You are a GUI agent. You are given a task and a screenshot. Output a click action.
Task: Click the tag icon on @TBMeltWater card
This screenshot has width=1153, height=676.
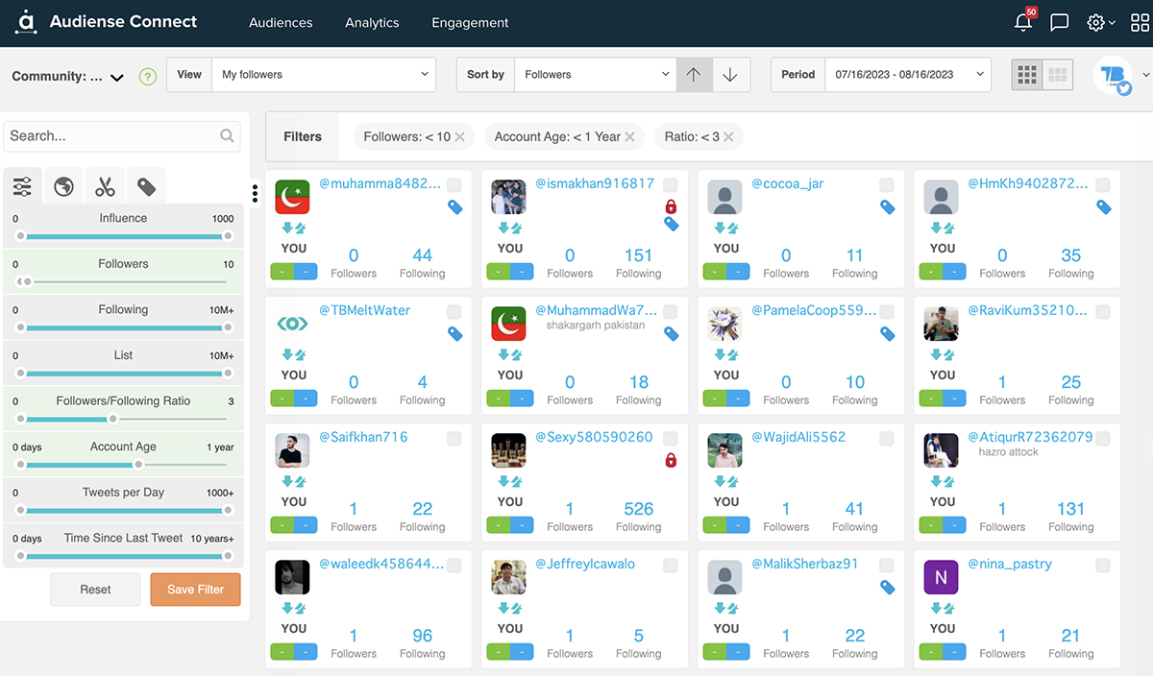coord(455,333)
